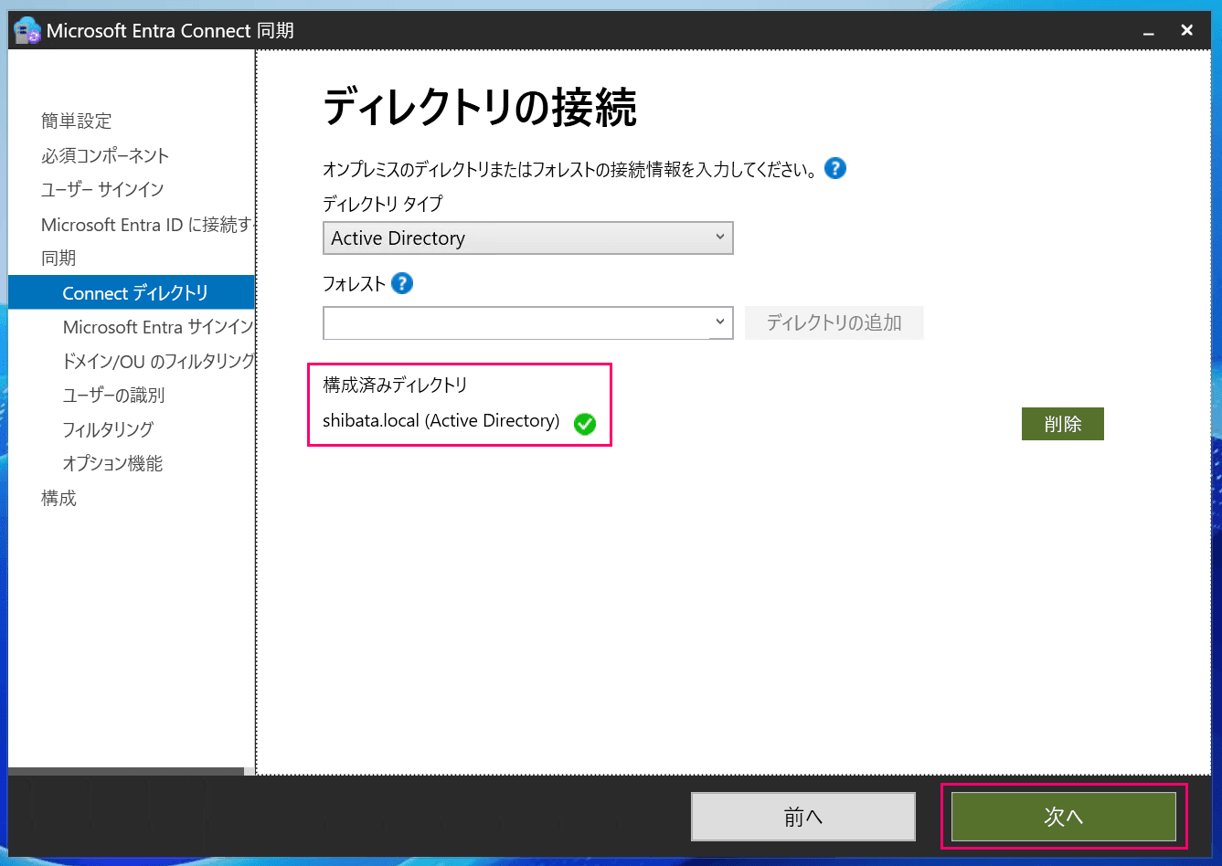This screenshot has height=866, width=1222.
Task: Click the 構成済みディレクトリ label
Action: point(396,385)
